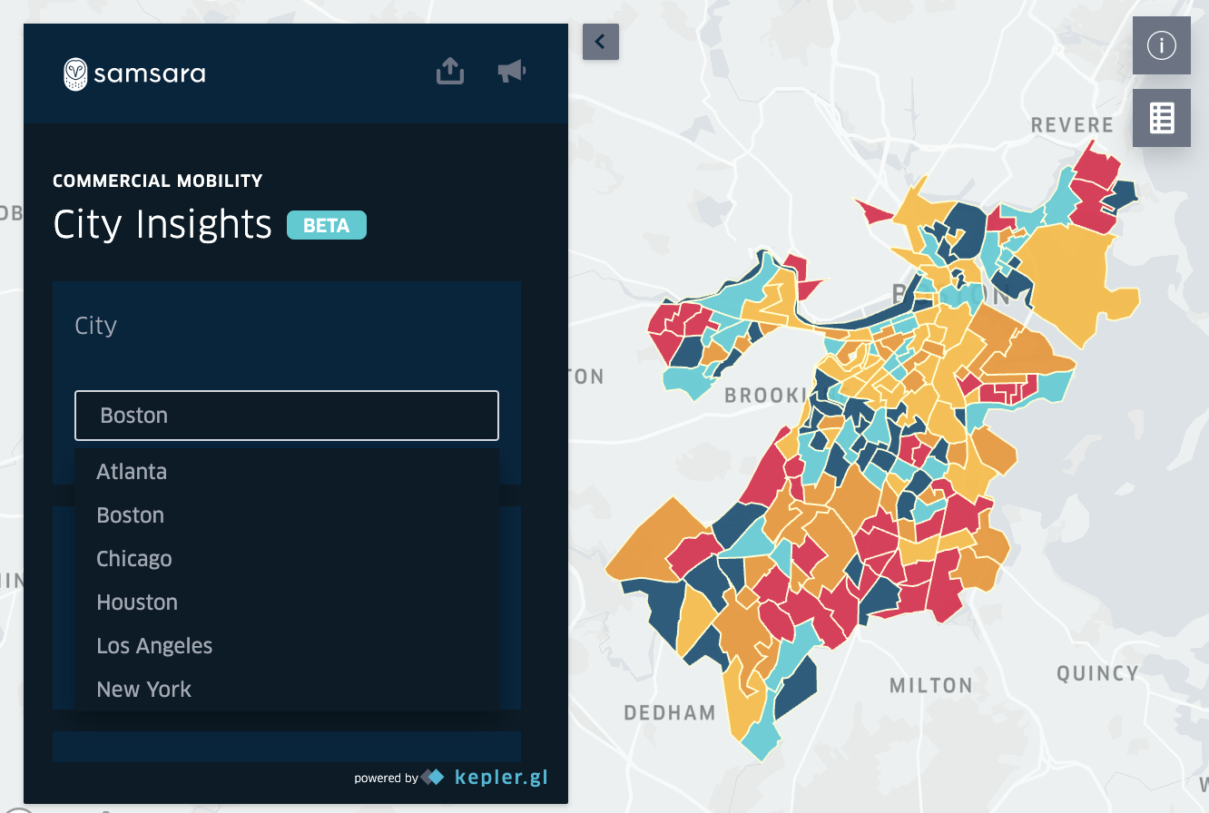This screenshot has height=813, width=1209.
Task: Click inside the Boston city input field
Action: tap(286, 415)
